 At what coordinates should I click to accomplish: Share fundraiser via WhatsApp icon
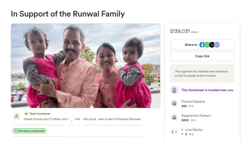(x=207, y=45)
